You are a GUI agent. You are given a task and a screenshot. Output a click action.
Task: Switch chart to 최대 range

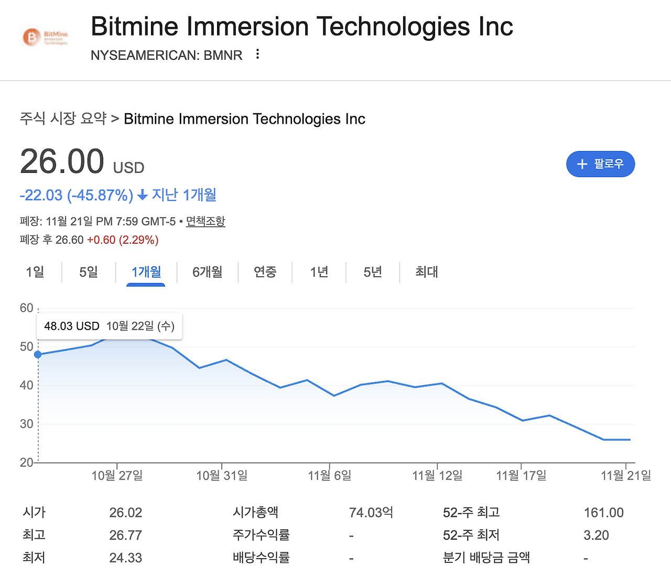coord(427,272)
